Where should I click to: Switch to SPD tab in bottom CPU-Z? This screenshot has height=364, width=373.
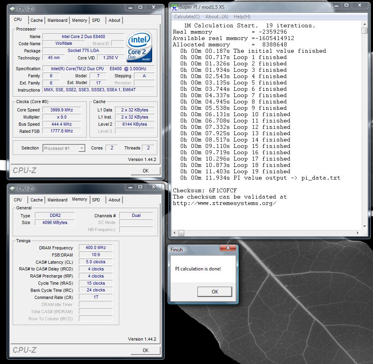(x=96, y=200)
